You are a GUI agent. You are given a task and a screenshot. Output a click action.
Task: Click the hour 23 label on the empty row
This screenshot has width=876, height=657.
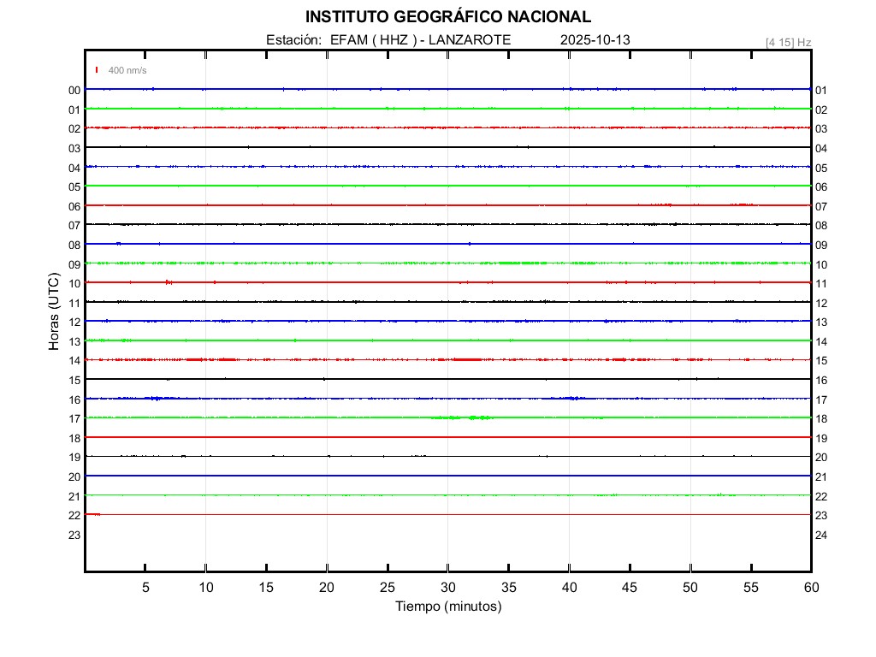coord(74,535)
